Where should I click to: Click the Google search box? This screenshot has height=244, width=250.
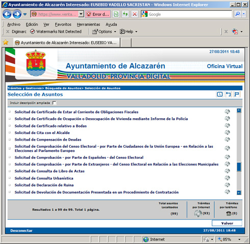coord(186,14)
